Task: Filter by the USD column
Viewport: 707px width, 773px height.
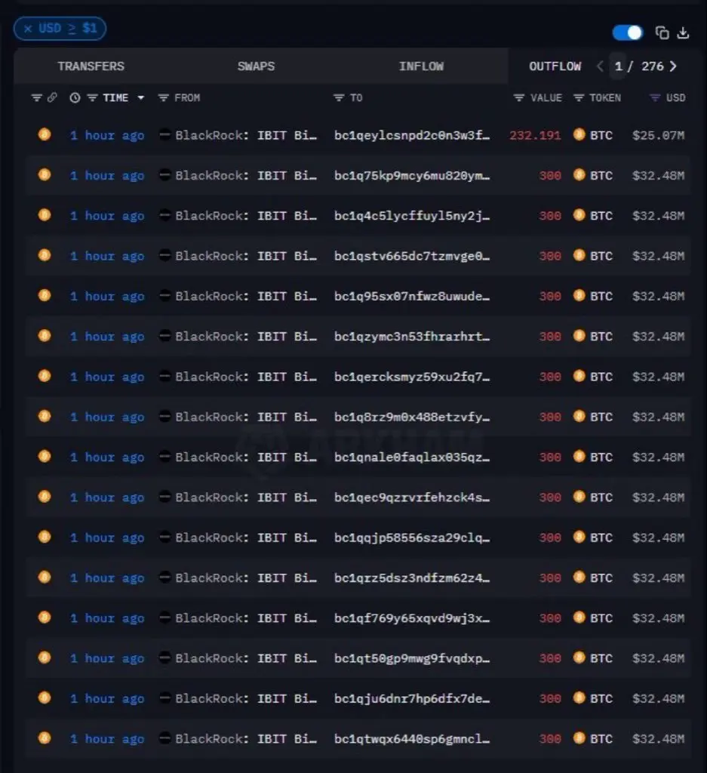Action: tap(655, 97)
